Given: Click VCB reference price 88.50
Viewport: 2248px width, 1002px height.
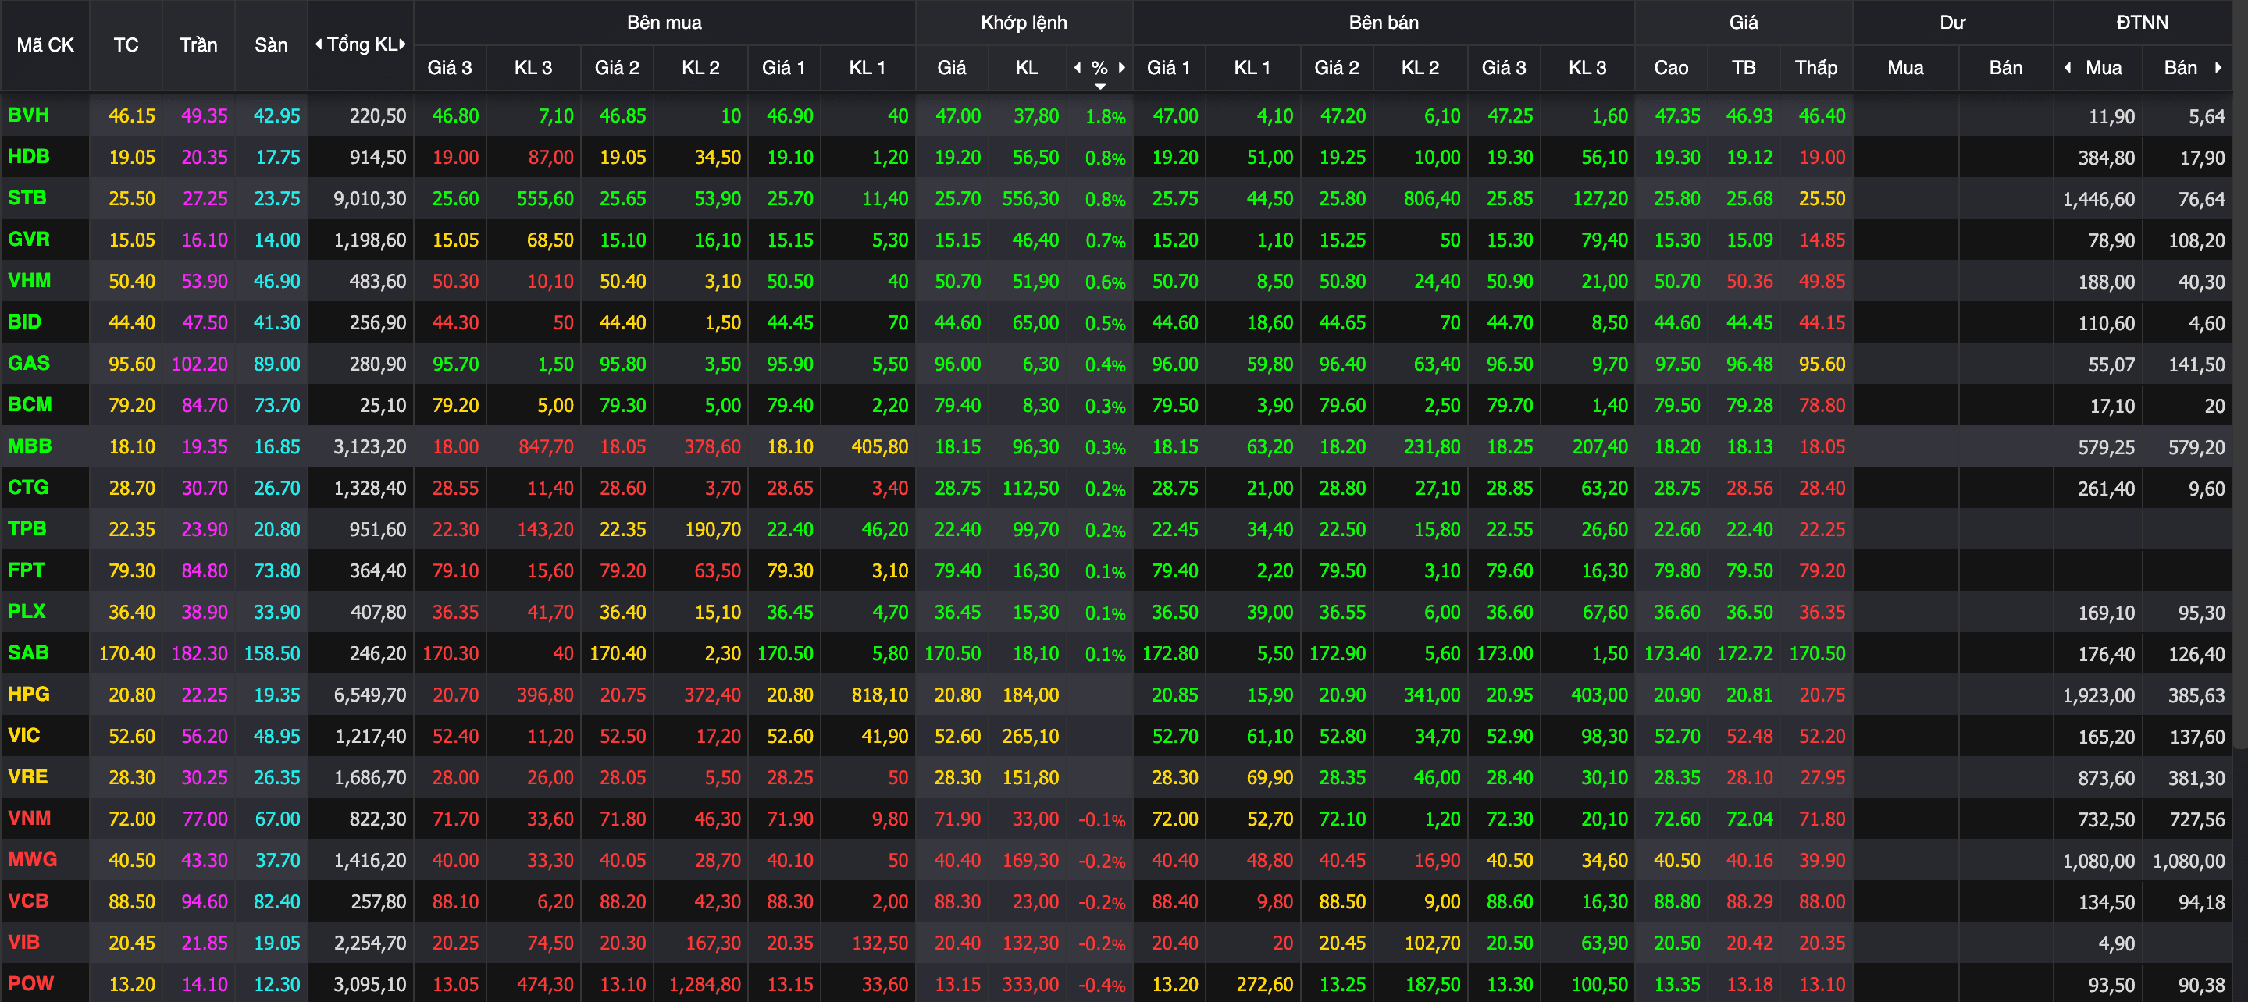Looking at the screenshot, I should (132, 901).
